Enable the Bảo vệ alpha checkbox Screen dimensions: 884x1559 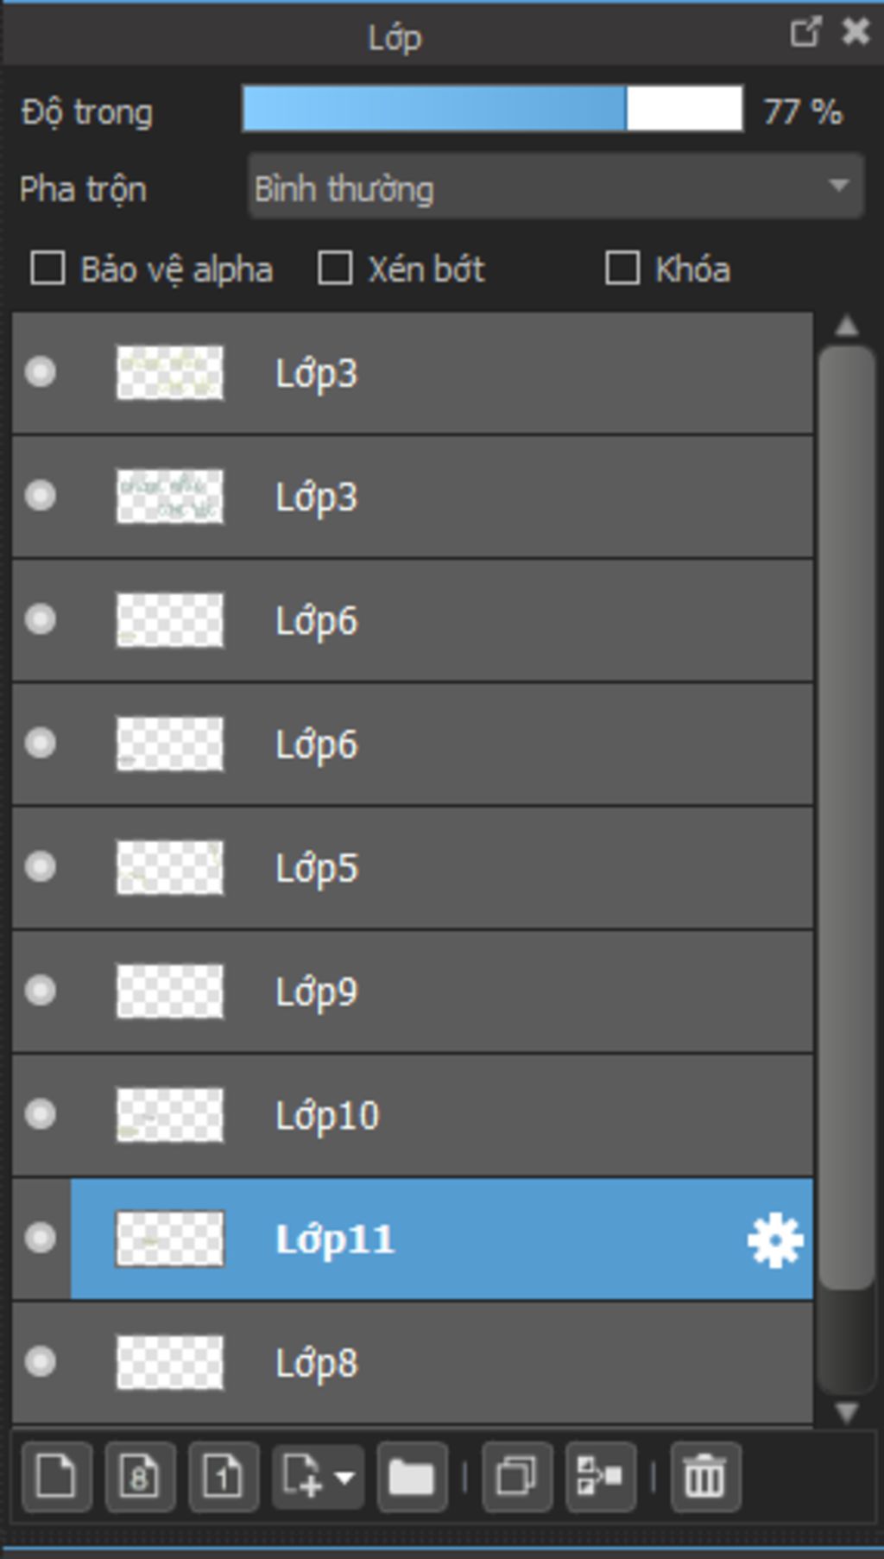coord(47,269)
